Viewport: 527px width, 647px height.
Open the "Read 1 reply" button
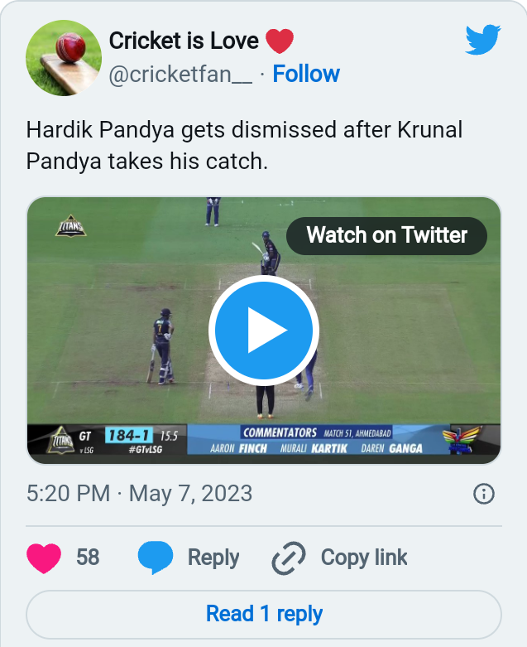pyautogui.click(x=264, y=614)
